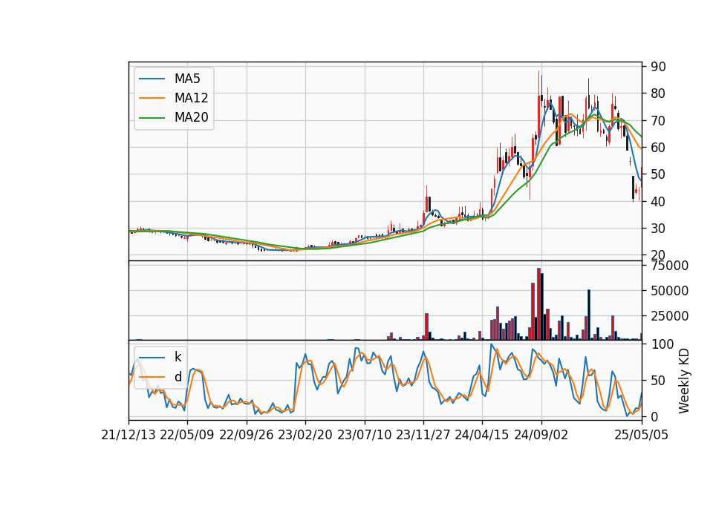Viewport: 713px width, 512px height.
Task: Click the k legend label in KD panel
Action: [x=178, y=357]
